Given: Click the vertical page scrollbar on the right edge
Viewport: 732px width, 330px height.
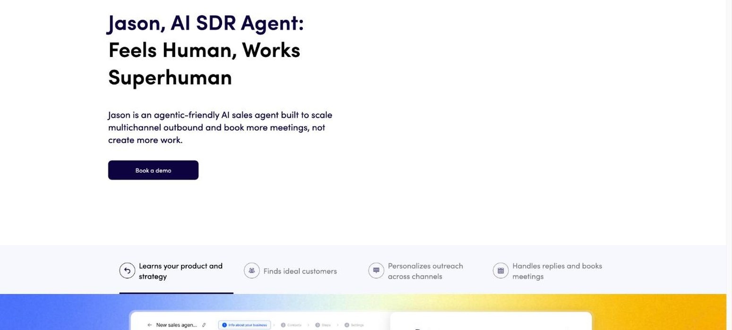Looking at the screenshot, I should pos(729,165).
